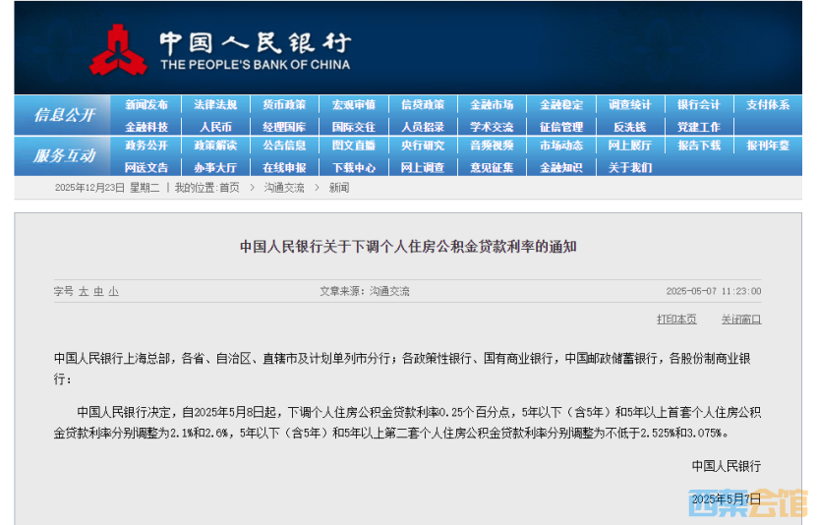Screen dimensions: 817x525
Task: Set font size to 小 (small)
Action: 113,292
